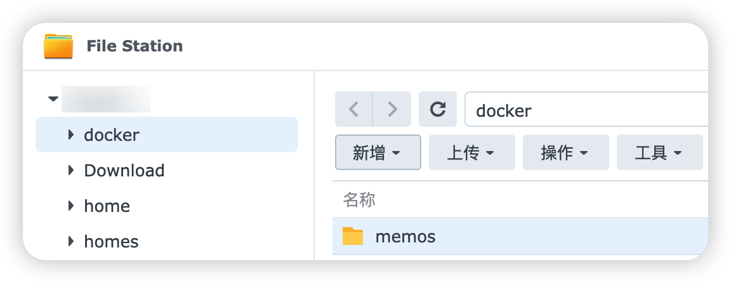Expand the homes folder tree arrow
This screenshot has height=283, width=731.
[x=71, y=241]
